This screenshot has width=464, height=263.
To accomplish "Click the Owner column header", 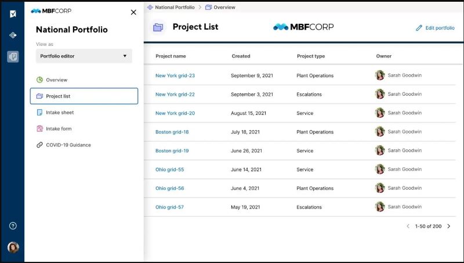I will click(384, 56).
